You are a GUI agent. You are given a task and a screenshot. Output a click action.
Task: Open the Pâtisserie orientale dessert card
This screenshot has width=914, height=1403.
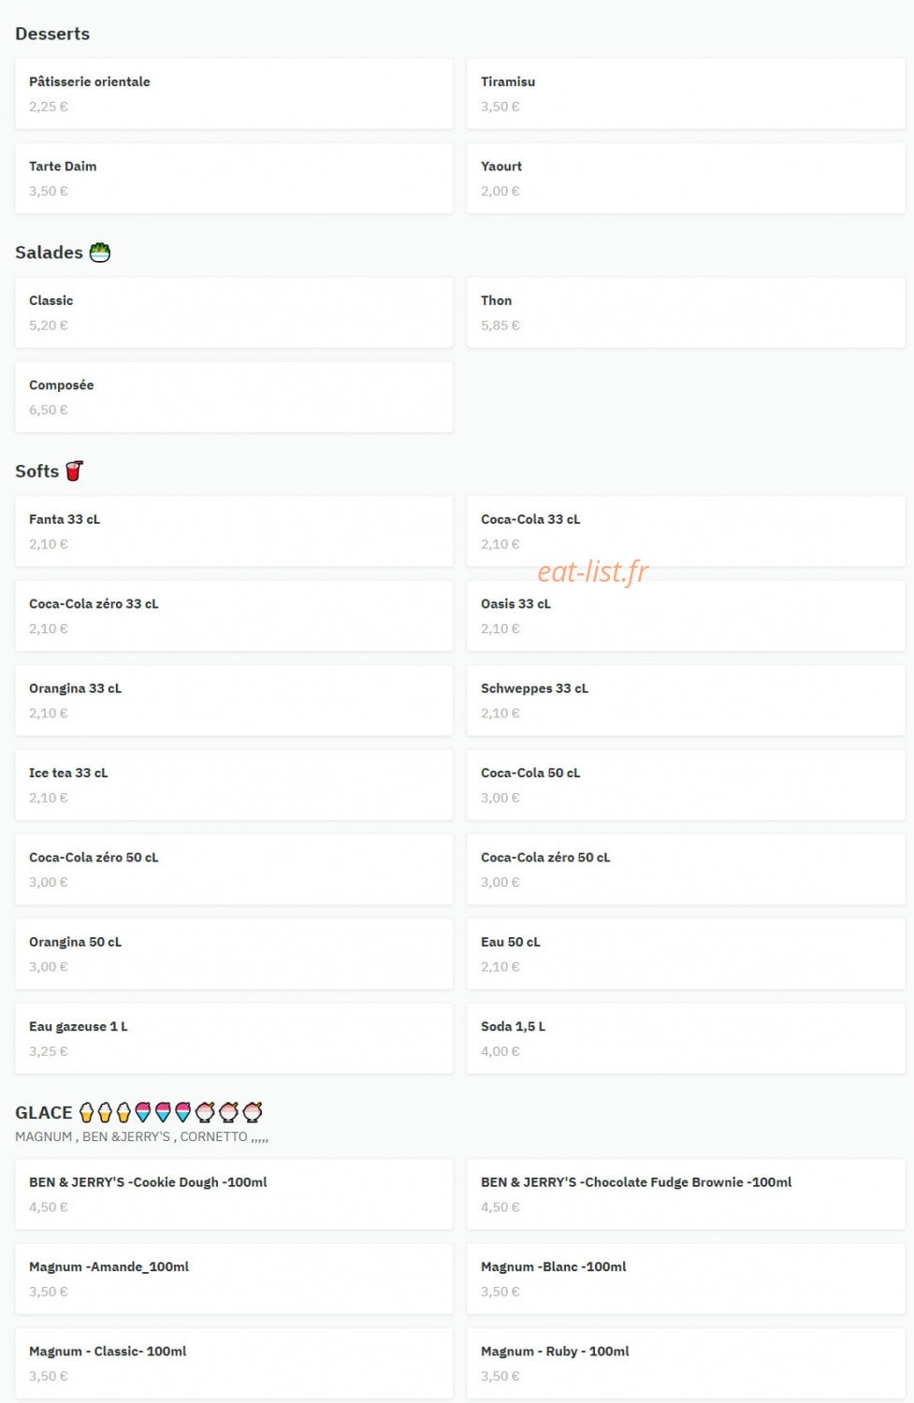coord(234,94)
